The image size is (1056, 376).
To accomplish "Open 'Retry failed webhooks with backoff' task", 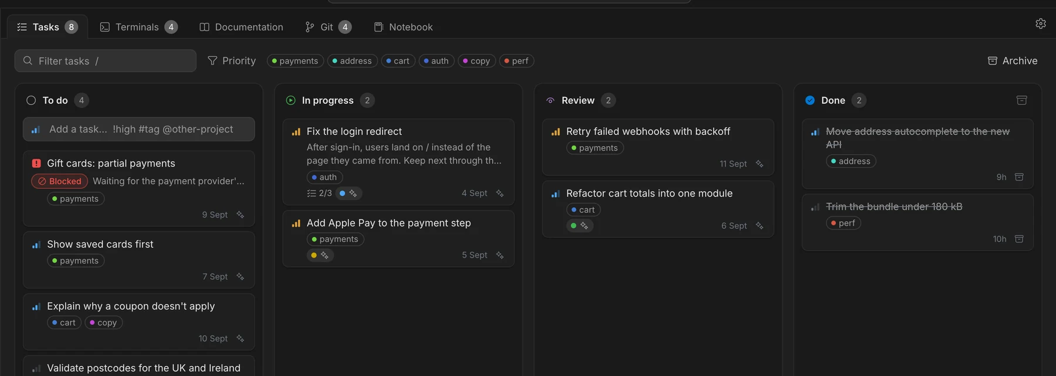I will (x=648, y=132).
